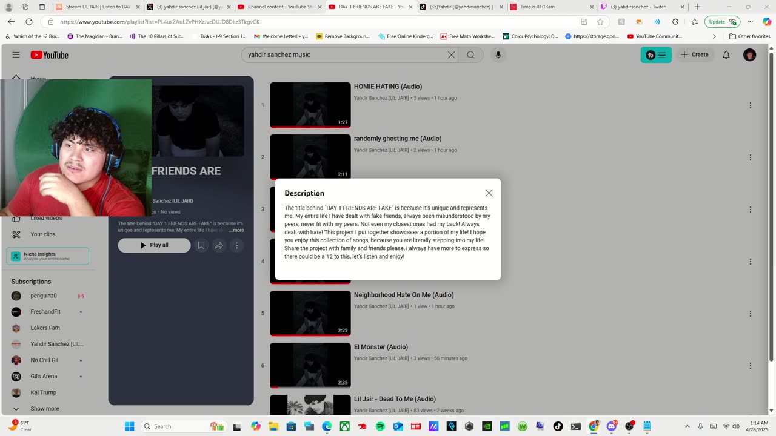
Task: Click the YouTube search magnifier button
Action: click(470, 54)
